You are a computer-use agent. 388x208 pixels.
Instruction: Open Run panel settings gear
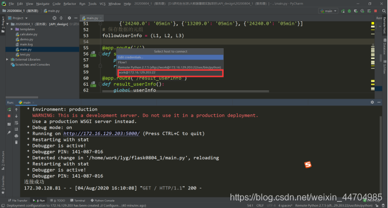(372, 102)
